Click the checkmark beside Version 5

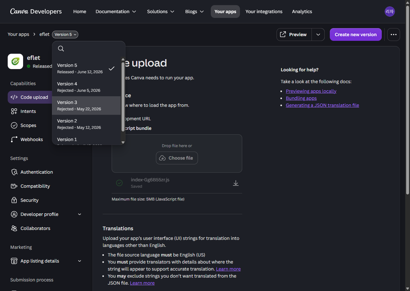click(112, 68)
